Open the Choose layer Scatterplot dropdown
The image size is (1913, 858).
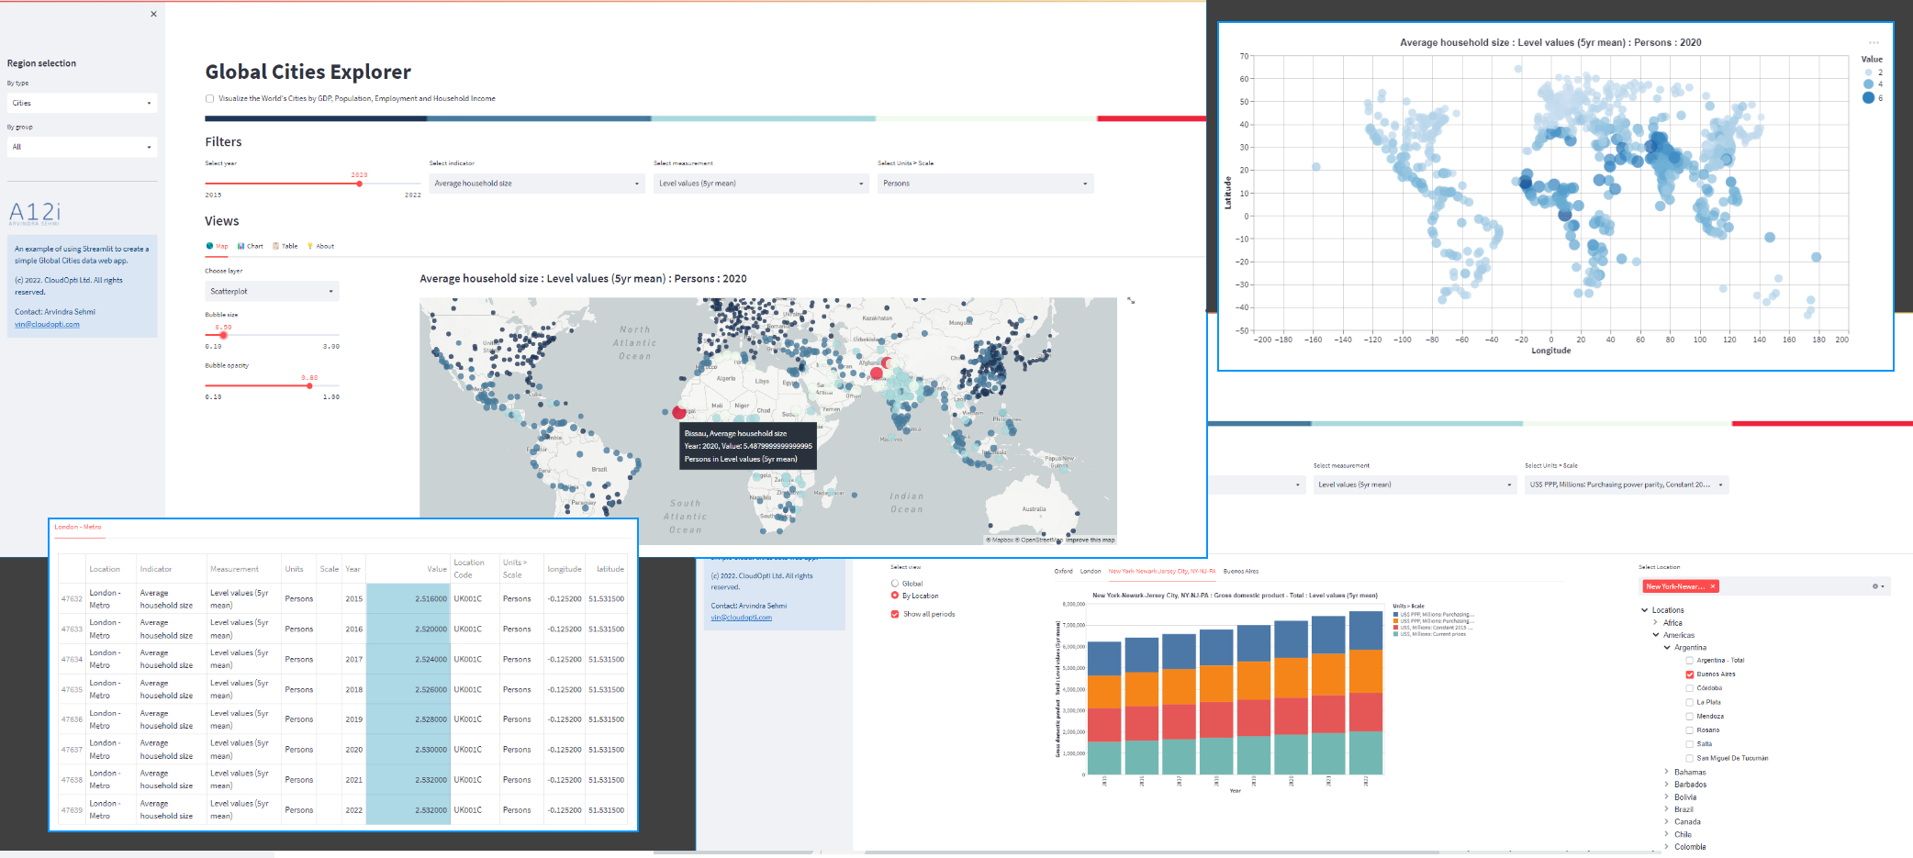coord(272,292)
